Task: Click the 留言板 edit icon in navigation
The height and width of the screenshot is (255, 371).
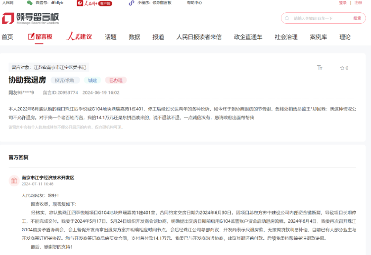Action: [31, 37]
